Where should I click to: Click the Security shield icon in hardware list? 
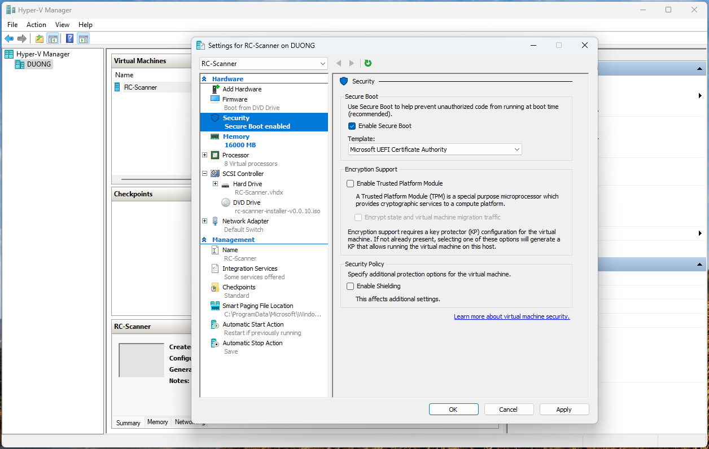pos(215,118)
